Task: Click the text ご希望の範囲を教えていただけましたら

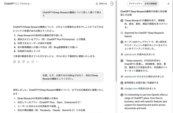Action: (54, 56)
